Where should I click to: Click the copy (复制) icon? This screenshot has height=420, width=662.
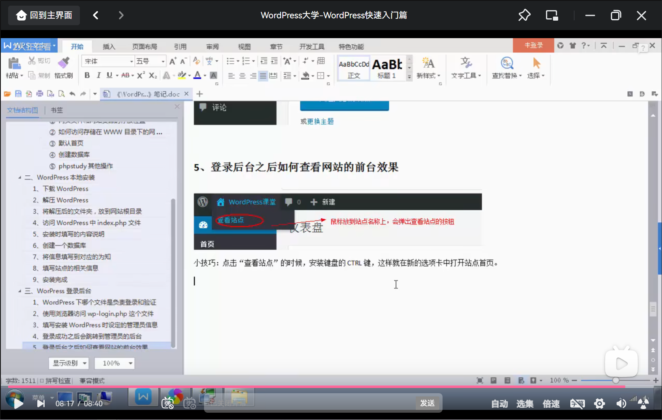(32, 75)
